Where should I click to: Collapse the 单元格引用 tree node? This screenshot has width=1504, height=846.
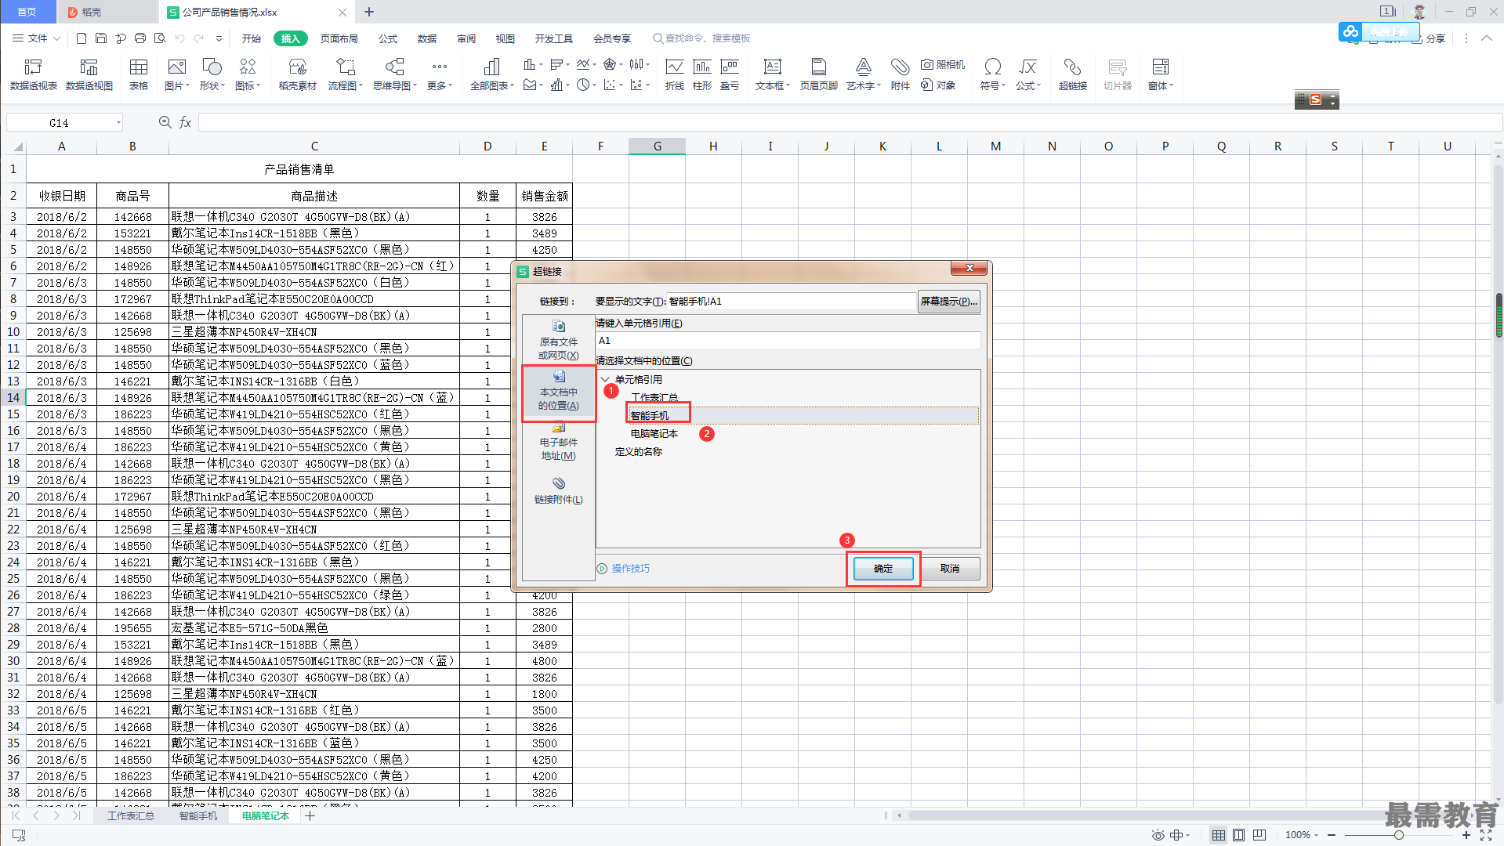click(x=605, y=380)
